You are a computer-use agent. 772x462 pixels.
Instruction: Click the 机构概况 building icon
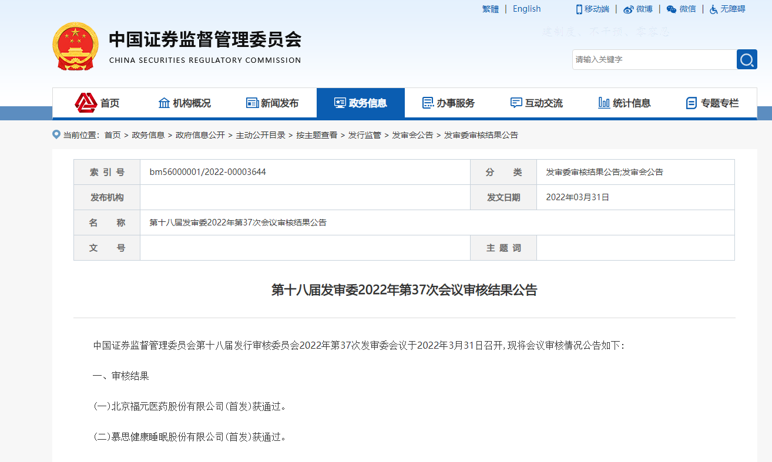pyautogui.click(x=165, y=103)
